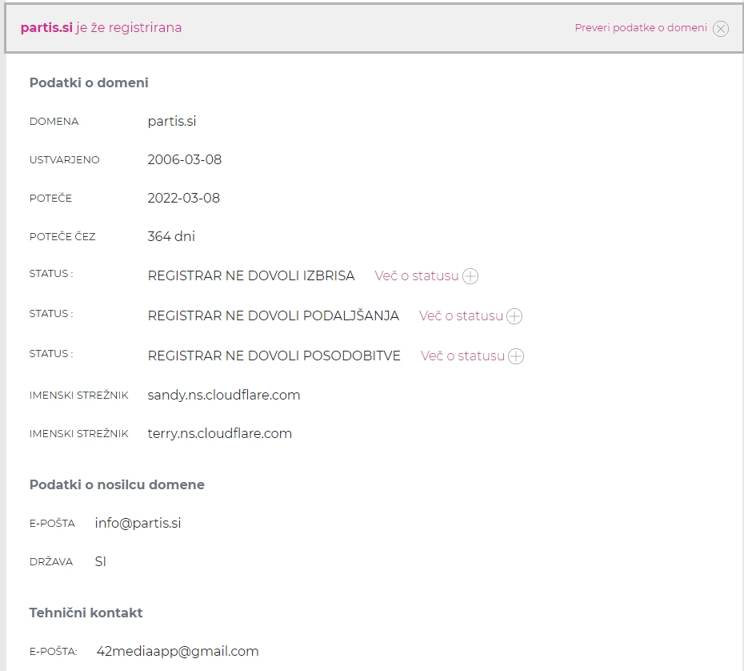The height and width of the screenshot is (671, 744).
Task: Select the terry.ns.cloudflare.com name server
Action: click(220, 433)
